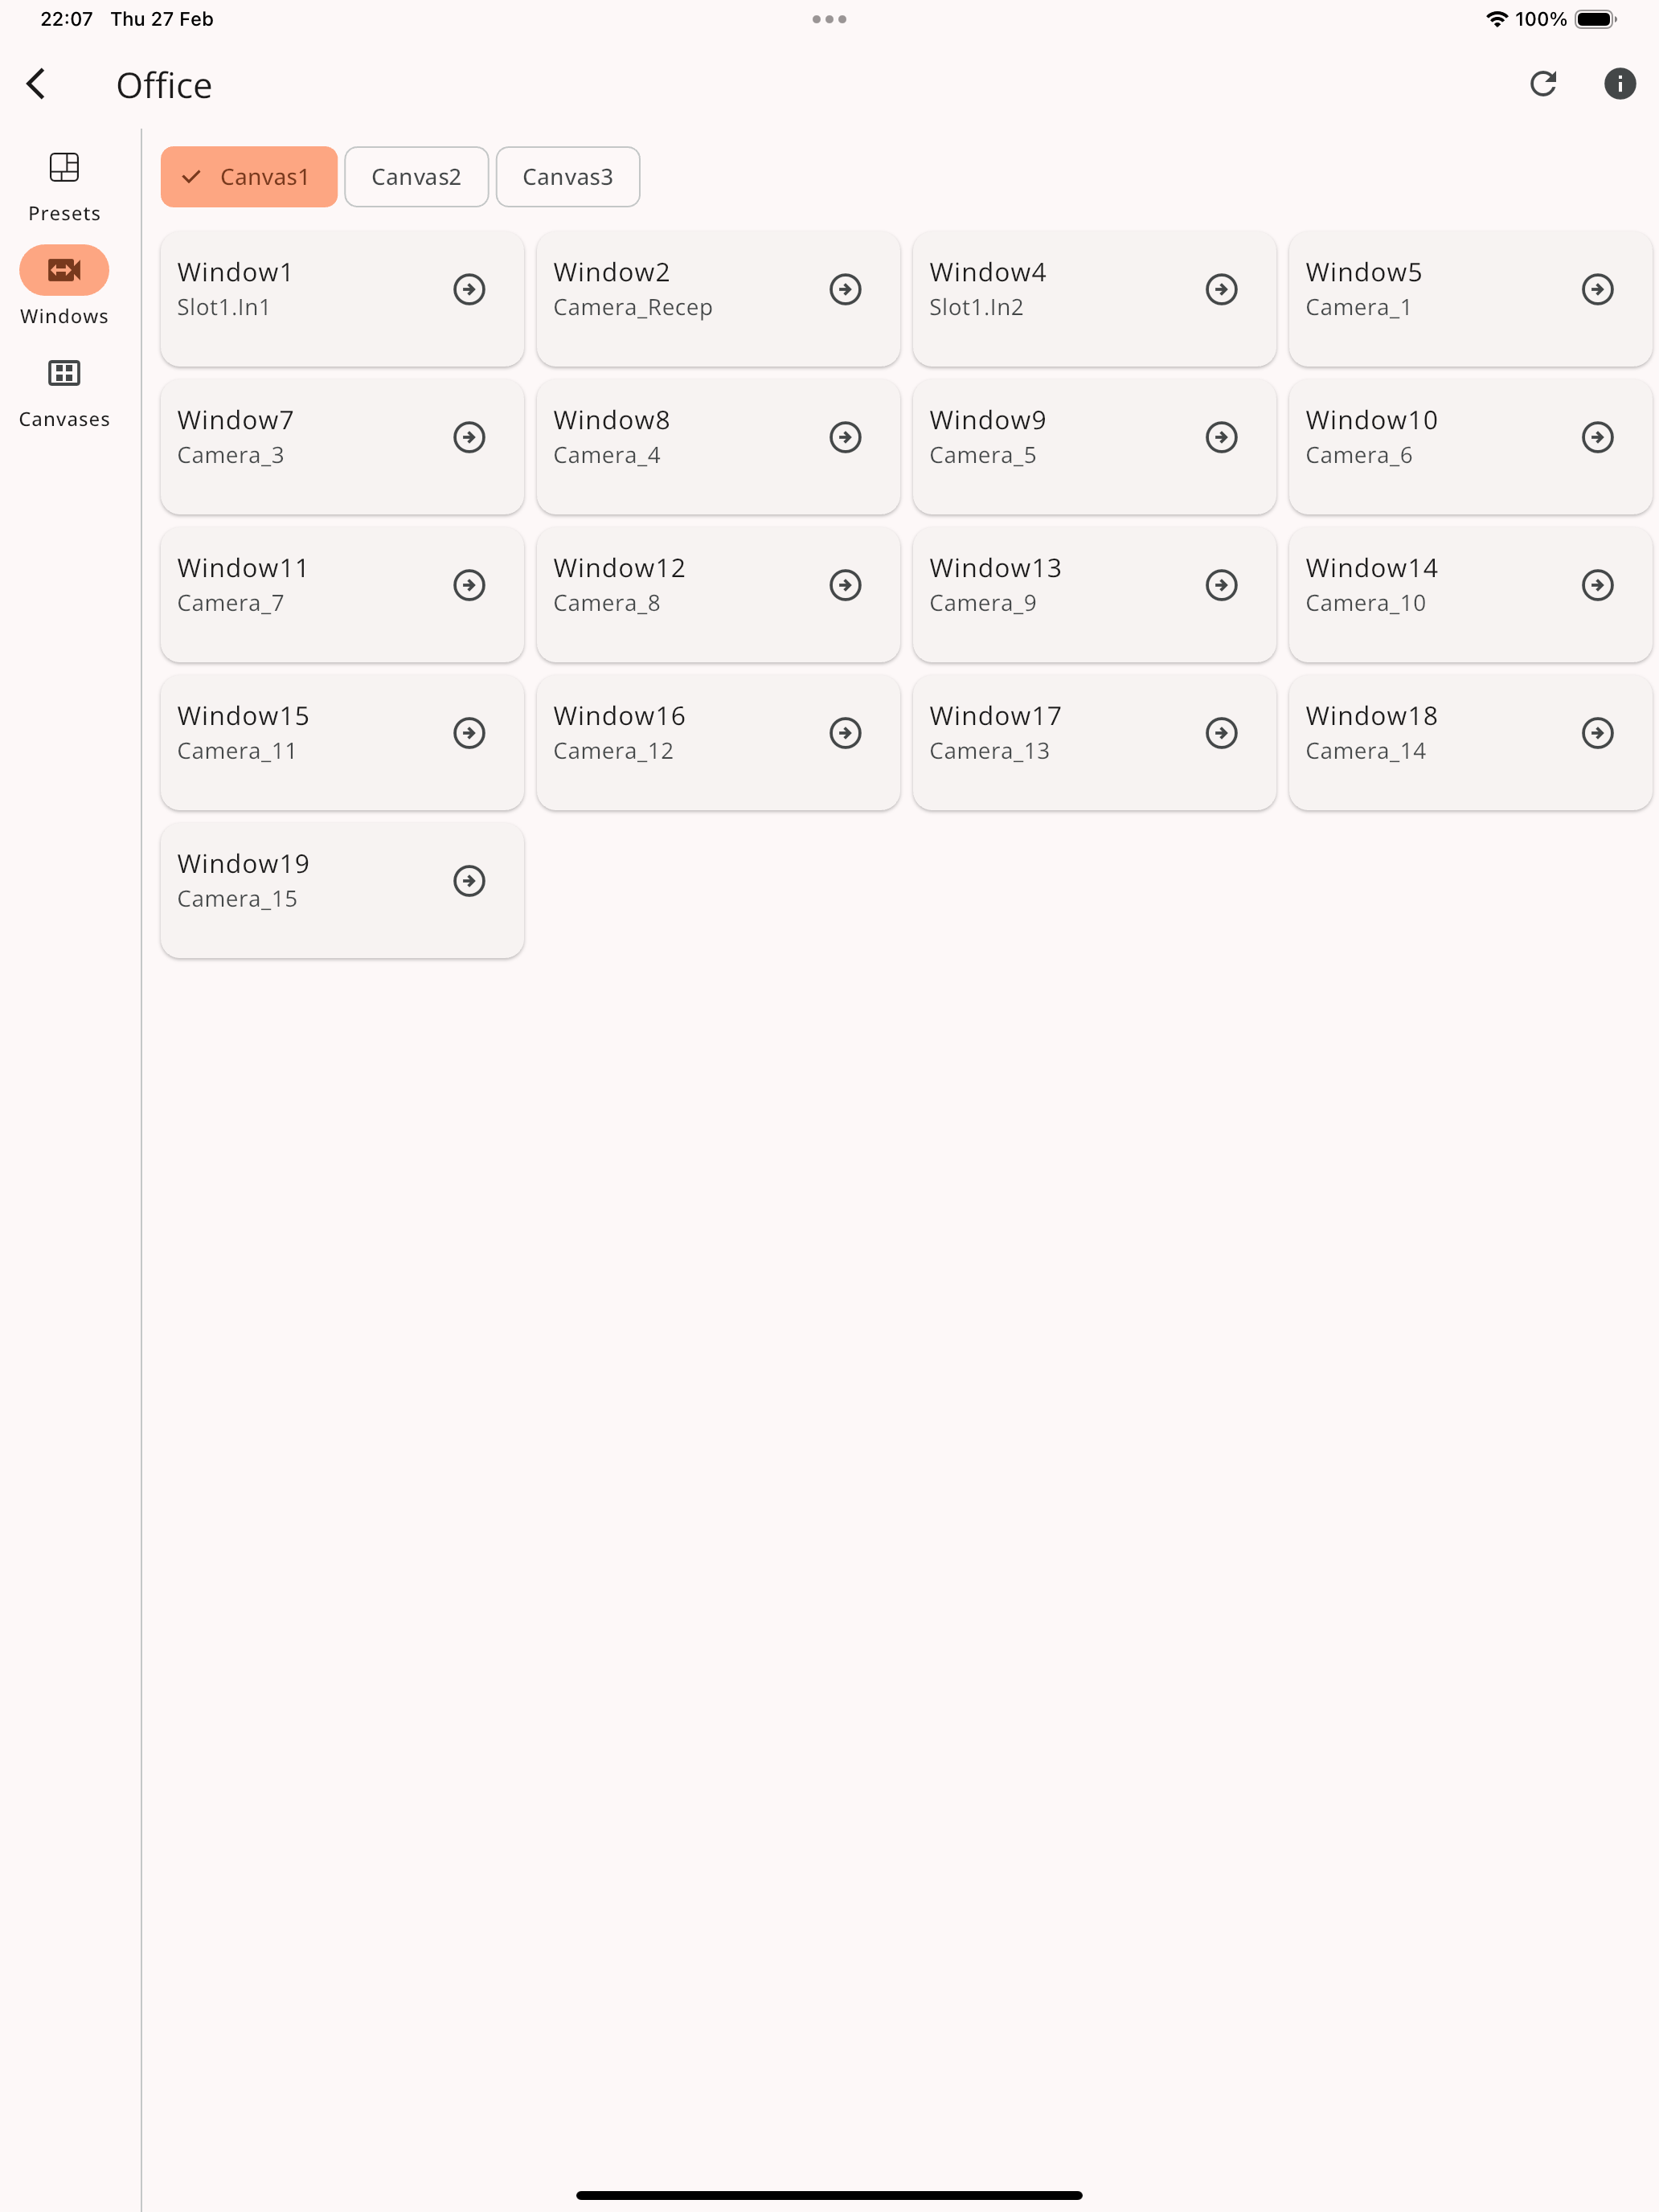Open the info icon

pos(1619,84)
